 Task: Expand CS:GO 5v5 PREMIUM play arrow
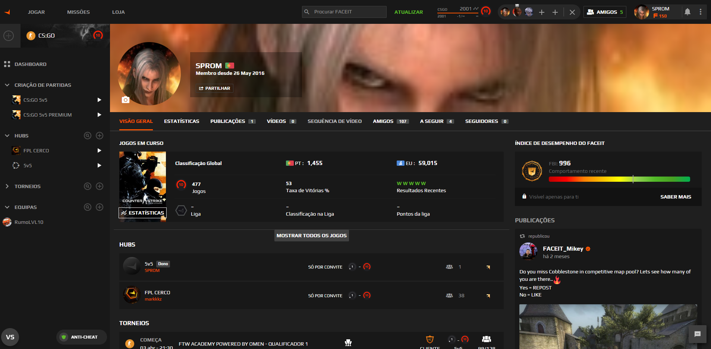point(99,115)
